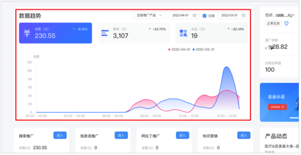Click the 数据趋势 heading
This screenshot has width=301, height=155.
(30, 16)
